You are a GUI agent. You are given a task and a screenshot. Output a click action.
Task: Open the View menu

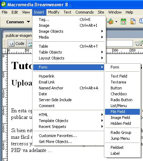[26, 12]
